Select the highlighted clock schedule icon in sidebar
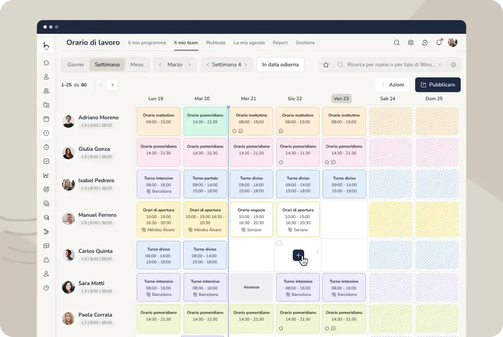The width and height of the screenshot is (503, 337). 46,133
